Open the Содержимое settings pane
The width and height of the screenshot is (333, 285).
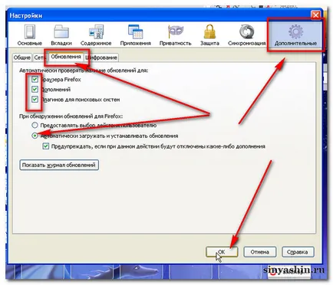pyautogui.click(x=96, y=35)
